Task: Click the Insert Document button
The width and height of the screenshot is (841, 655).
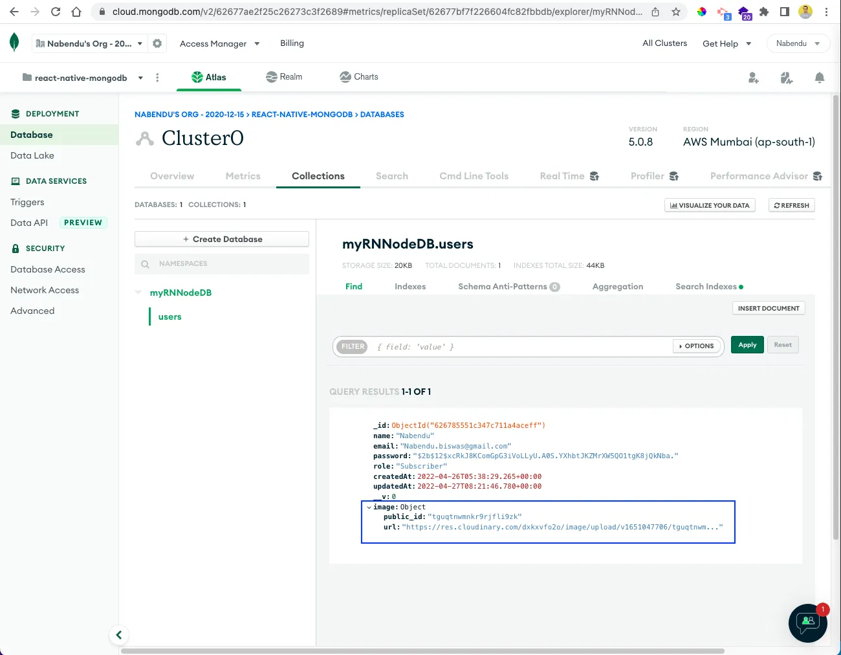Action: [769, 308]
